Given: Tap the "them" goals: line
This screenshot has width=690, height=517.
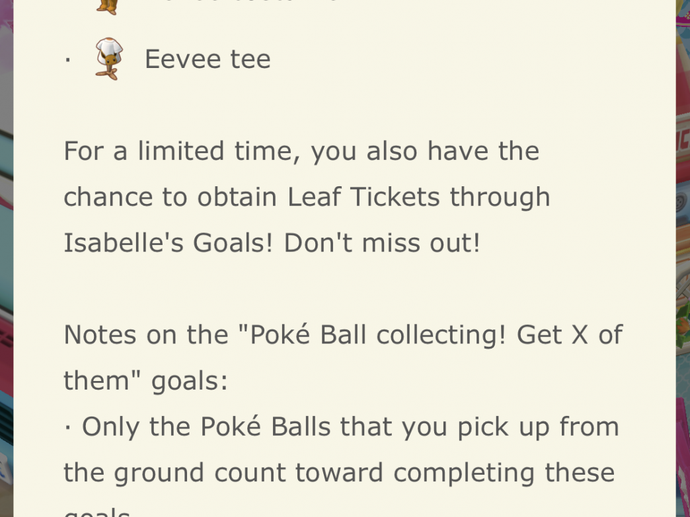Looking at the screenshot, I should [x=145, y=381].
